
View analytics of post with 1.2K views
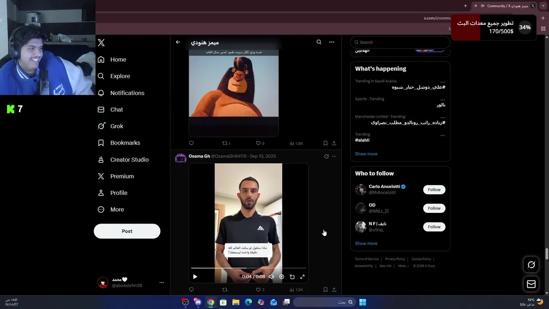pos(296,290)
